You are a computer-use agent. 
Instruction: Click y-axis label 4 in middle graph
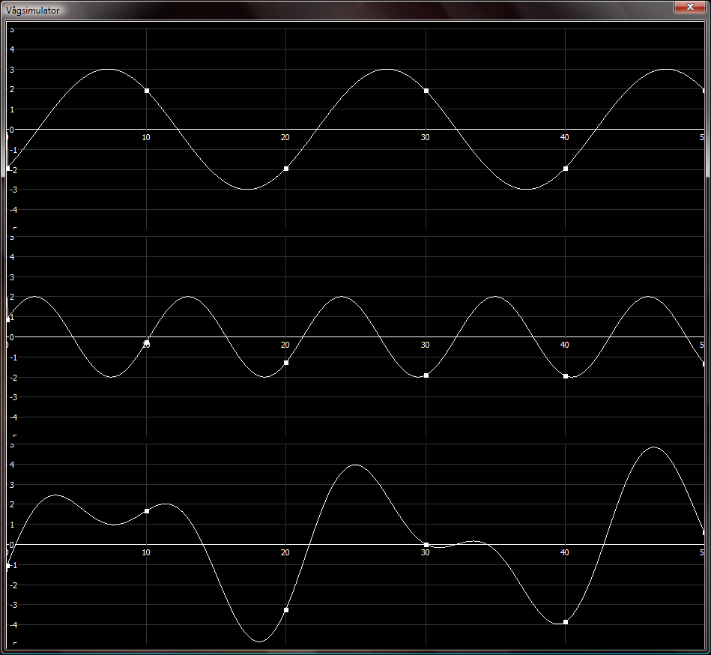12,257
